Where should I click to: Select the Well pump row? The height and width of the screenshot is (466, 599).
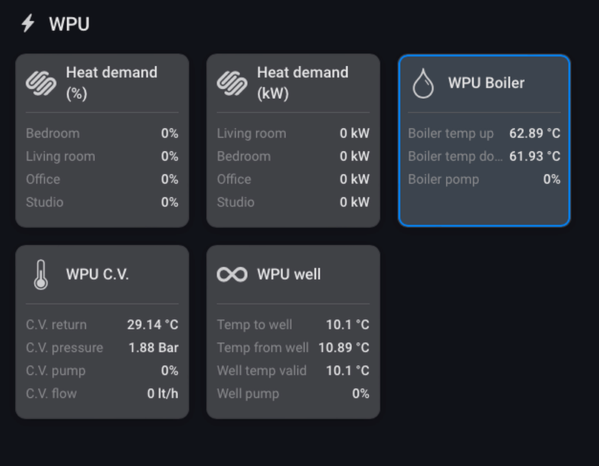[293, 393]
